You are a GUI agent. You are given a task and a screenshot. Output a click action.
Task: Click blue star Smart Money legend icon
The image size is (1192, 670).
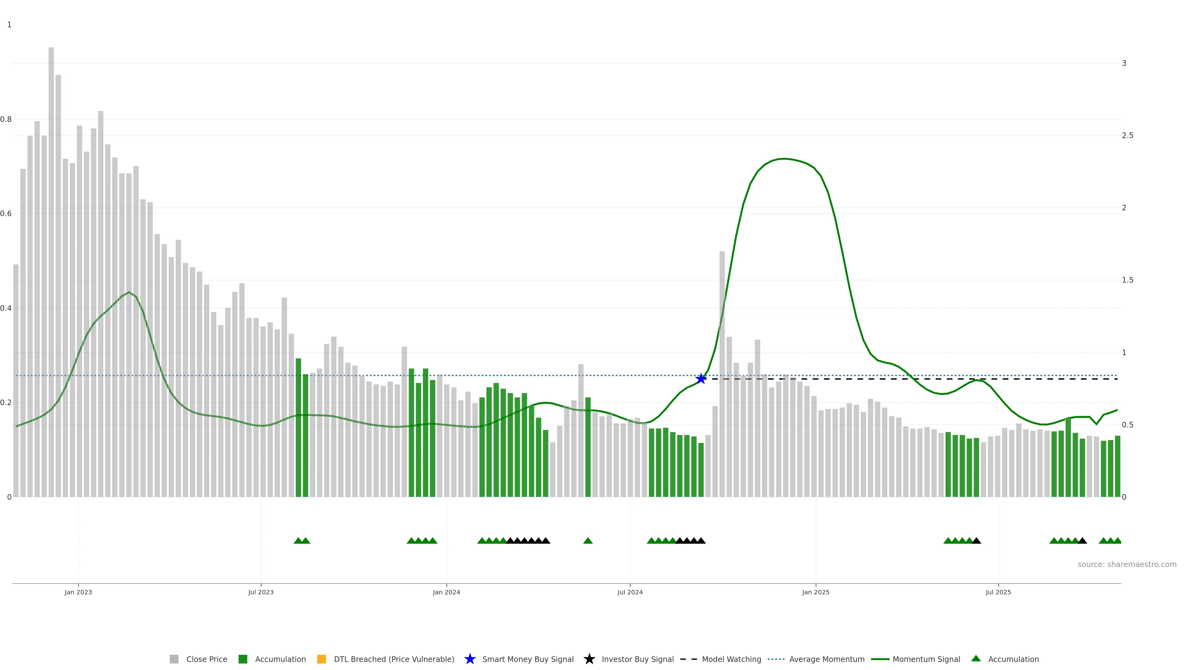coord(470,659)
